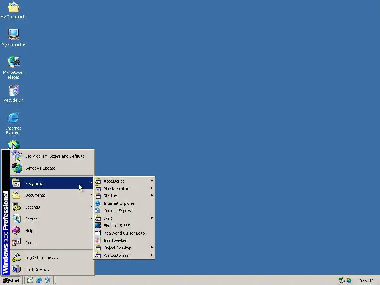Select the Recycle Bin icon
Screen dimensions: 380x285
coord(13,94)
